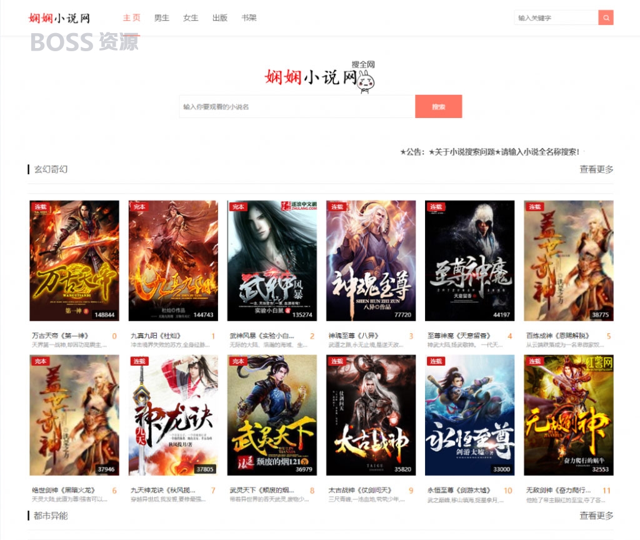Click the central 娴娴小说网 rabbit logo

pyautogui.click(x=319, y=77)
